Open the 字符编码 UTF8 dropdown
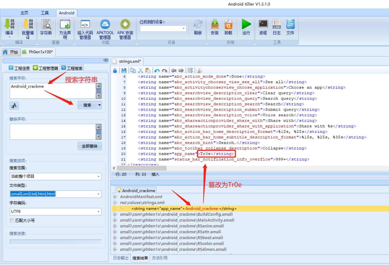389x265 pixels. tap(98, 211)
